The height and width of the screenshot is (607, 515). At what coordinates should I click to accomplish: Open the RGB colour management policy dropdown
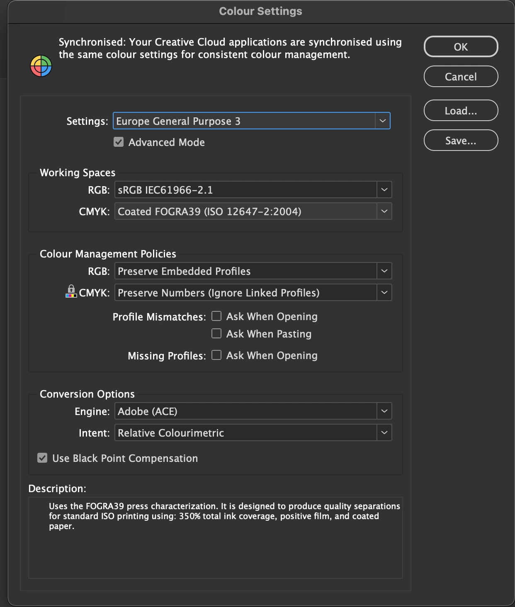click(253, 271)
